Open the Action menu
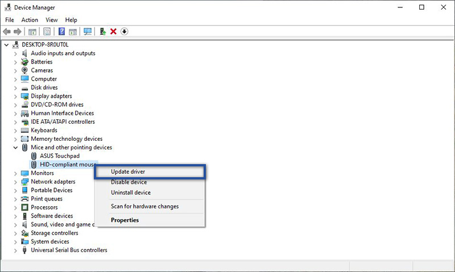 (30, 20)
